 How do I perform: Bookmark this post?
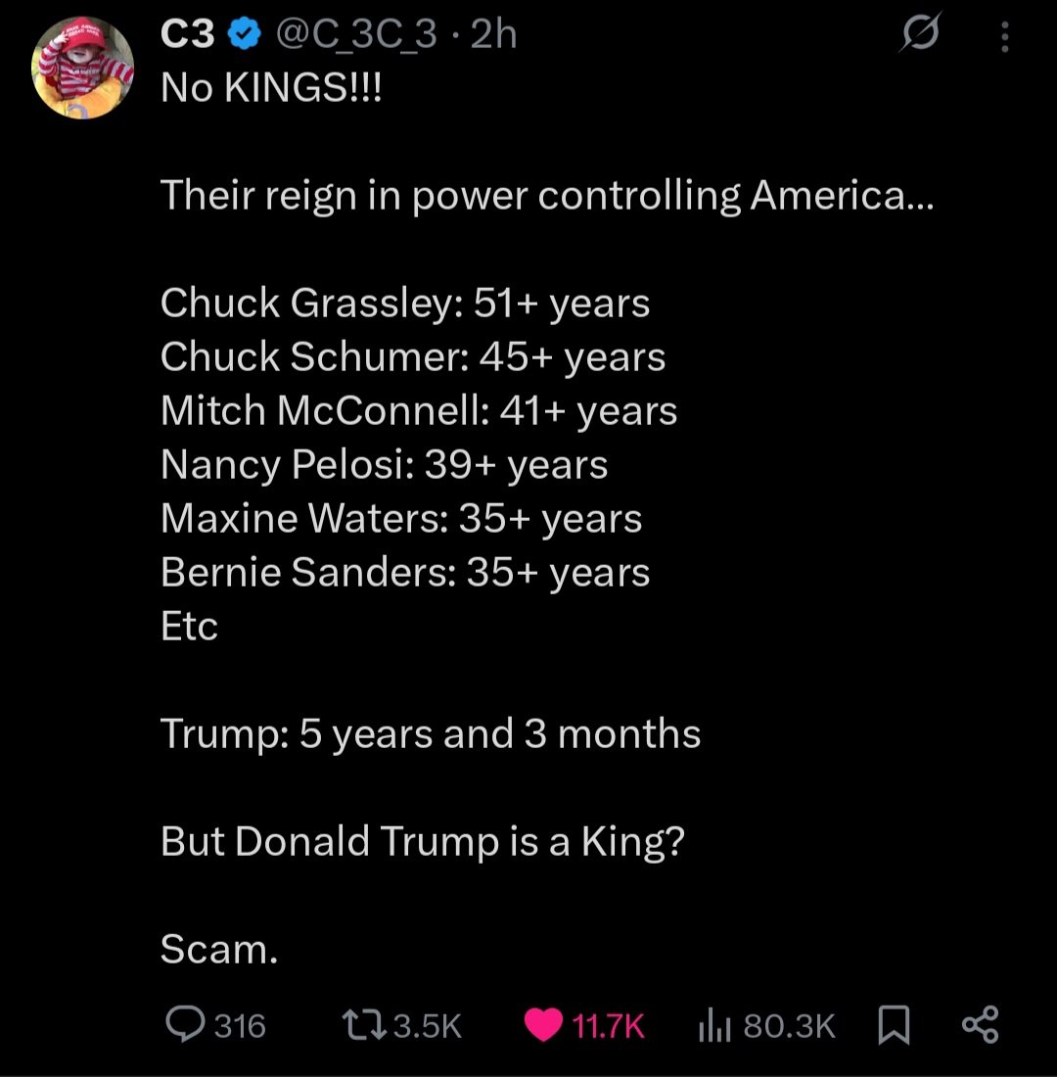coord(895,1025)
